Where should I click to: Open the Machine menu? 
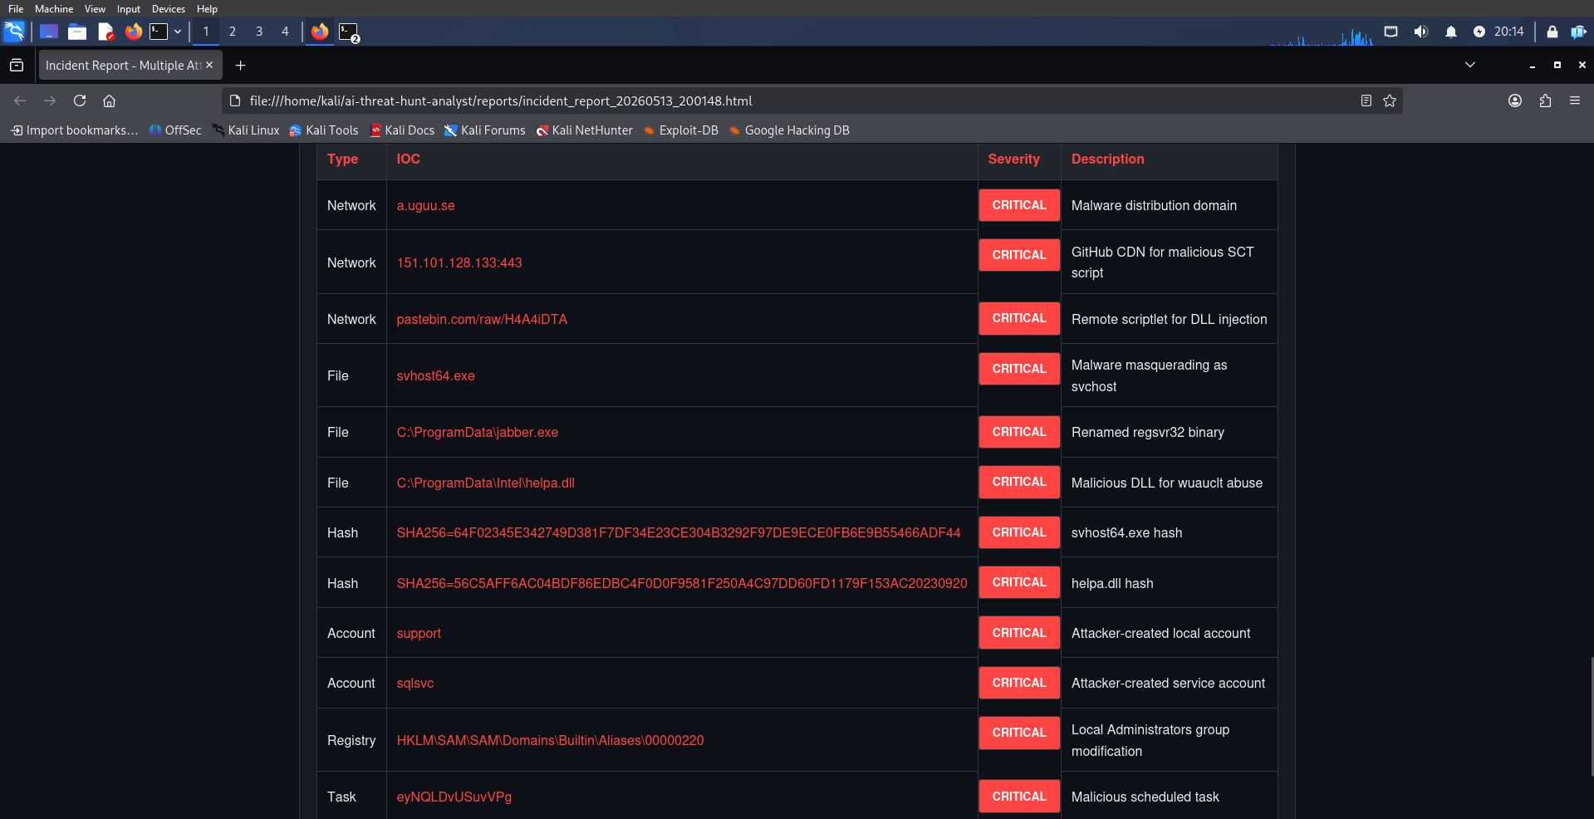[x=54, y=8]
